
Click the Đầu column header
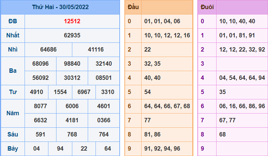(x=133, y=7)
